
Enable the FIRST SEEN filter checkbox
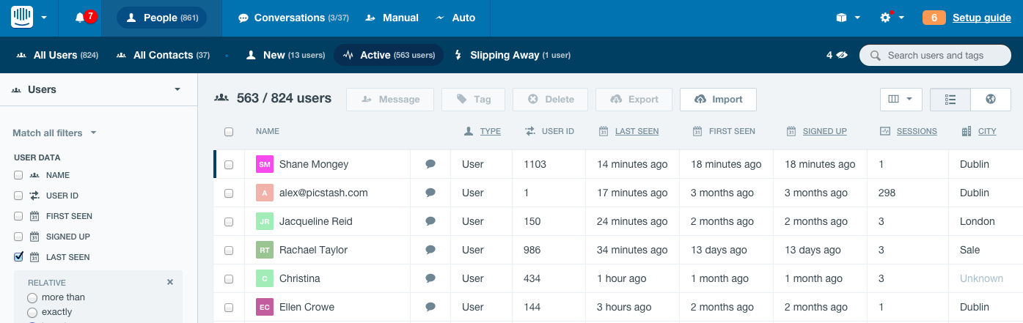(18, 216)
